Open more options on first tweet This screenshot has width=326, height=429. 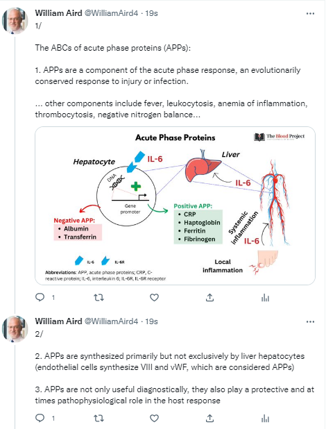(x=310, y=13)
